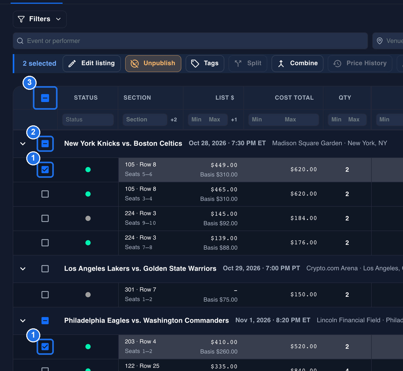Focus the Venue filter field

(388, 41)
